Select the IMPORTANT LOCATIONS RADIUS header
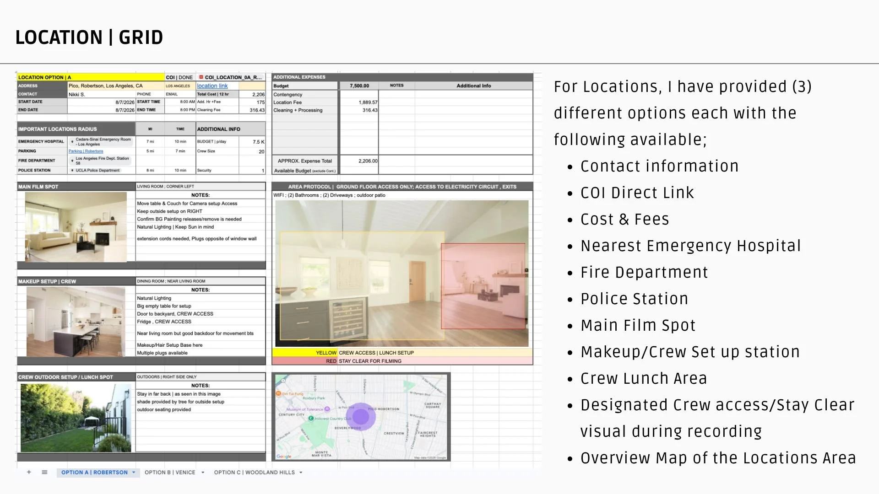The height and width of the screenshot is (494, 879). click(x=76, y=129)
